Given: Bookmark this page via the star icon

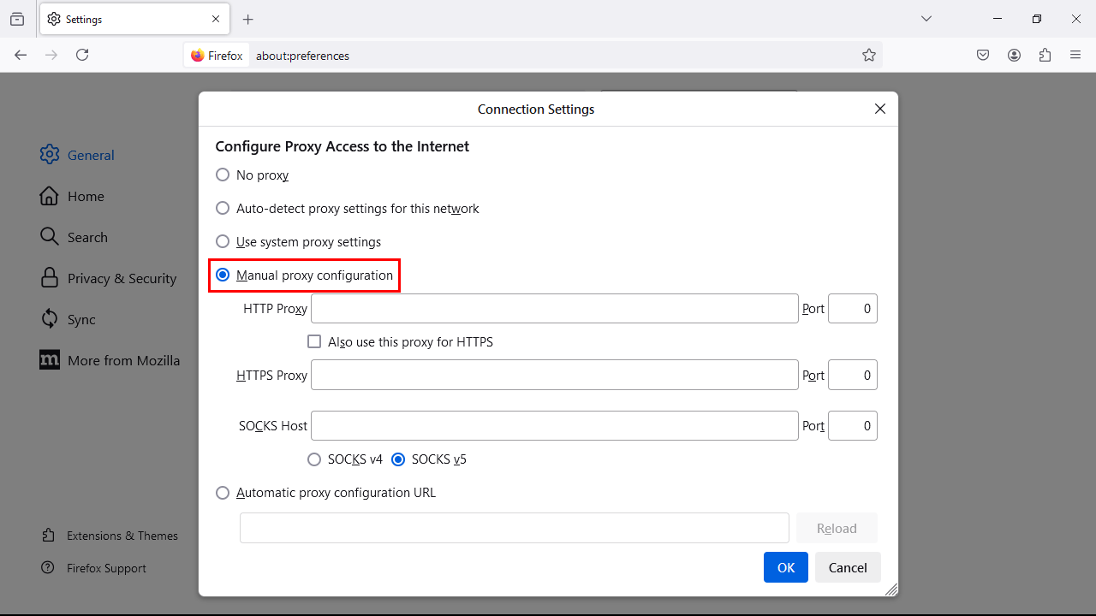Looking at the screenshot, I should point(869,55).
